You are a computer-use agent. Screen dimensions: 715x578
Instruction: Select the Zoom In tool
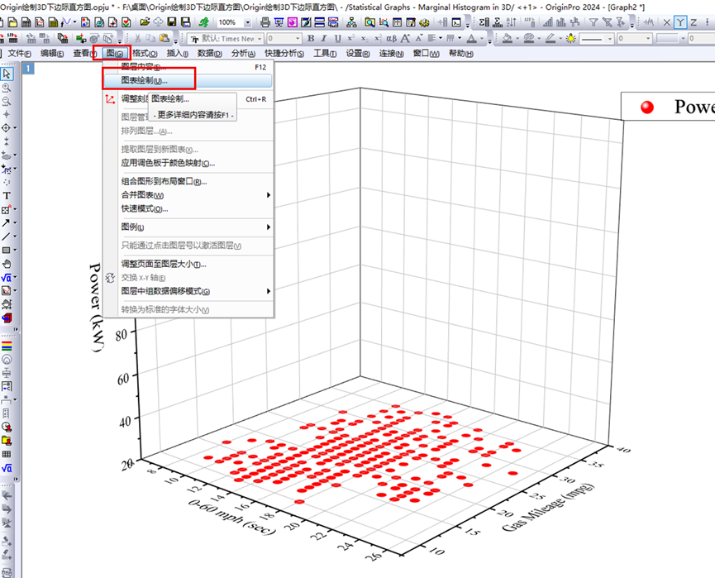click(x=7, y=88)
